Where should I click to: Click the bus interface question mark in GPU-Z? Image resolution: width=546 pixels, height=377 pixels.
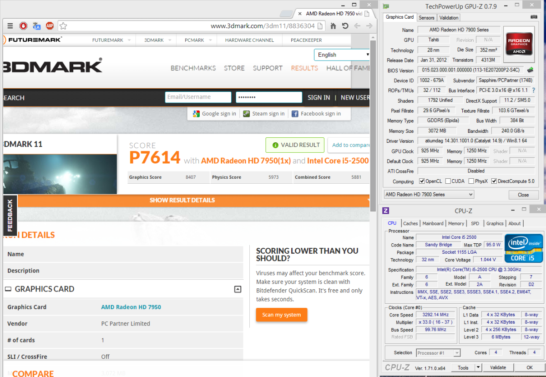click(533, 90)
